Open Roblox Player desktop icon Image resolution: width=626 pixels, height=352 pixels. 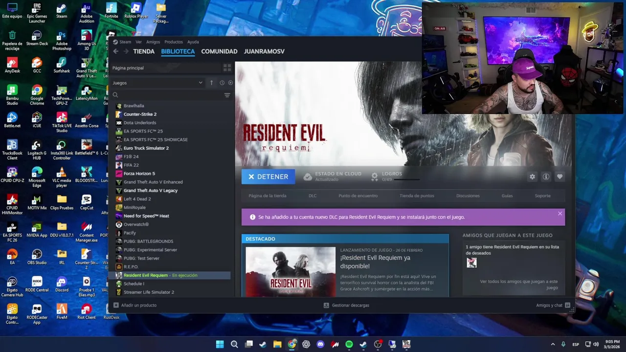pos(136,11)
